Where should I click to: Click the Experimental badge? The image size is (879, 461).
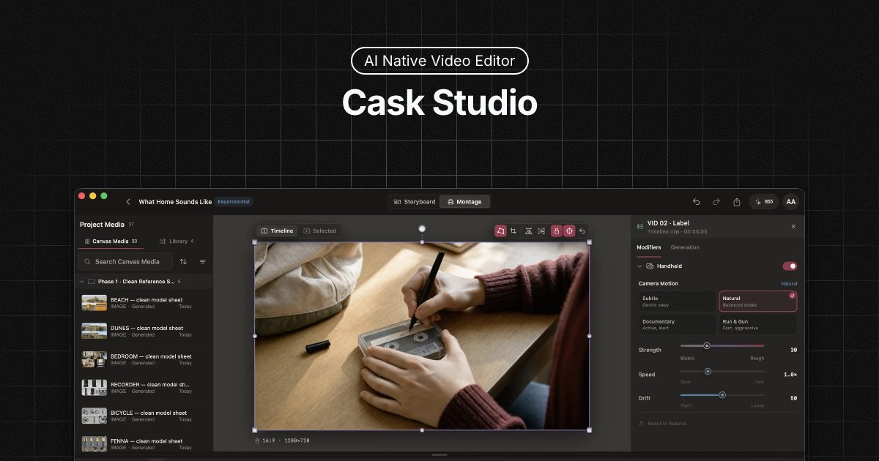pos(234,202)
